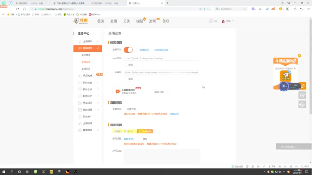This screenshot has height=175, width=312.
Task: Click the robot icon on right float bar
Action: click(302, 104)
